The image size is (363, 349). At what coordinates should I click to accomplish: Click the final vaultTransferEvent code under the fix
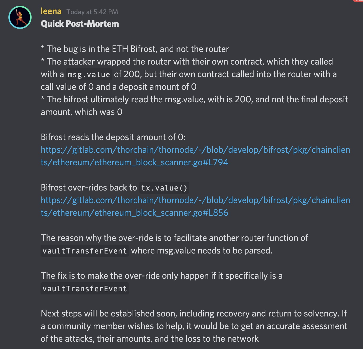(x=85, y=288)
